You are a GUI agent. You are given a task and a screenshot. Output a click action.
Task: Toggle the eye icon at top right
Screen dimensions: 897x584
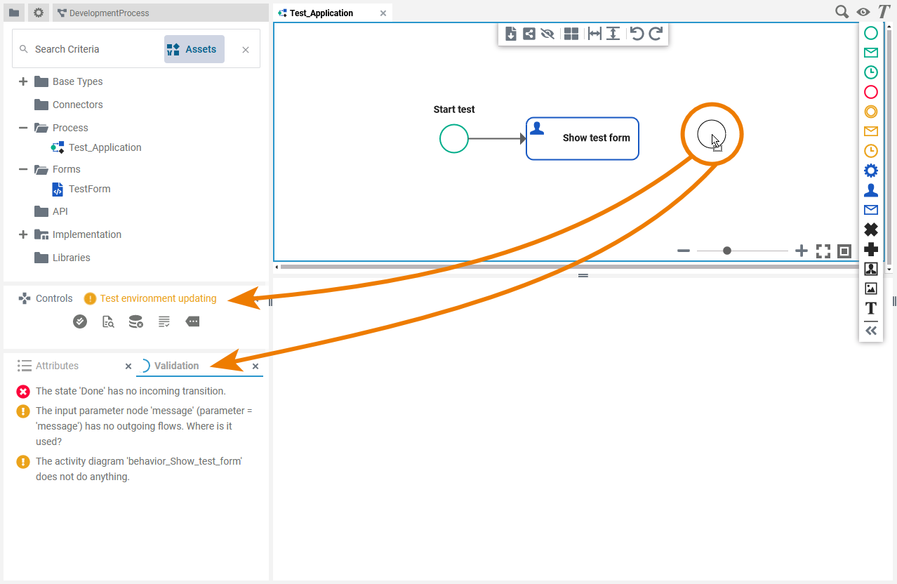(863, 12)
